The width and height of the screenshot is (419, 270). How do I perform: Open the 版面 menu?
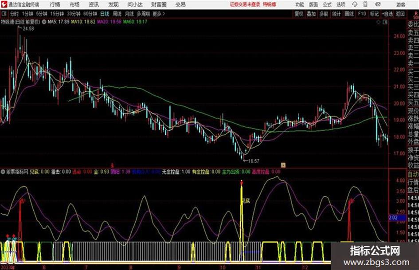click(313, 4)
